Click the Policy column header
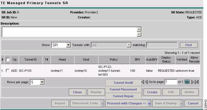Image resolution: width=207 pixels, height=110 pixels. point(114,60)
